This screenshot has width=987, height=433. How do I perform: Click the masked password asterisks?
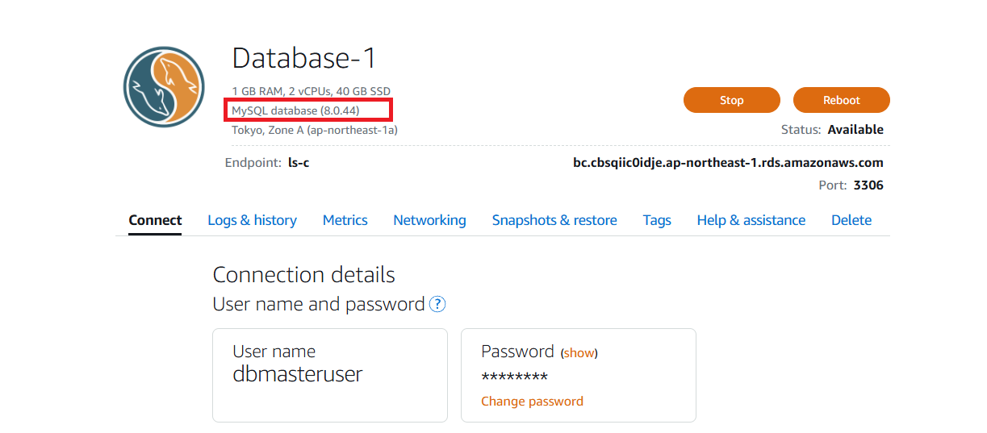pos(514,377)
